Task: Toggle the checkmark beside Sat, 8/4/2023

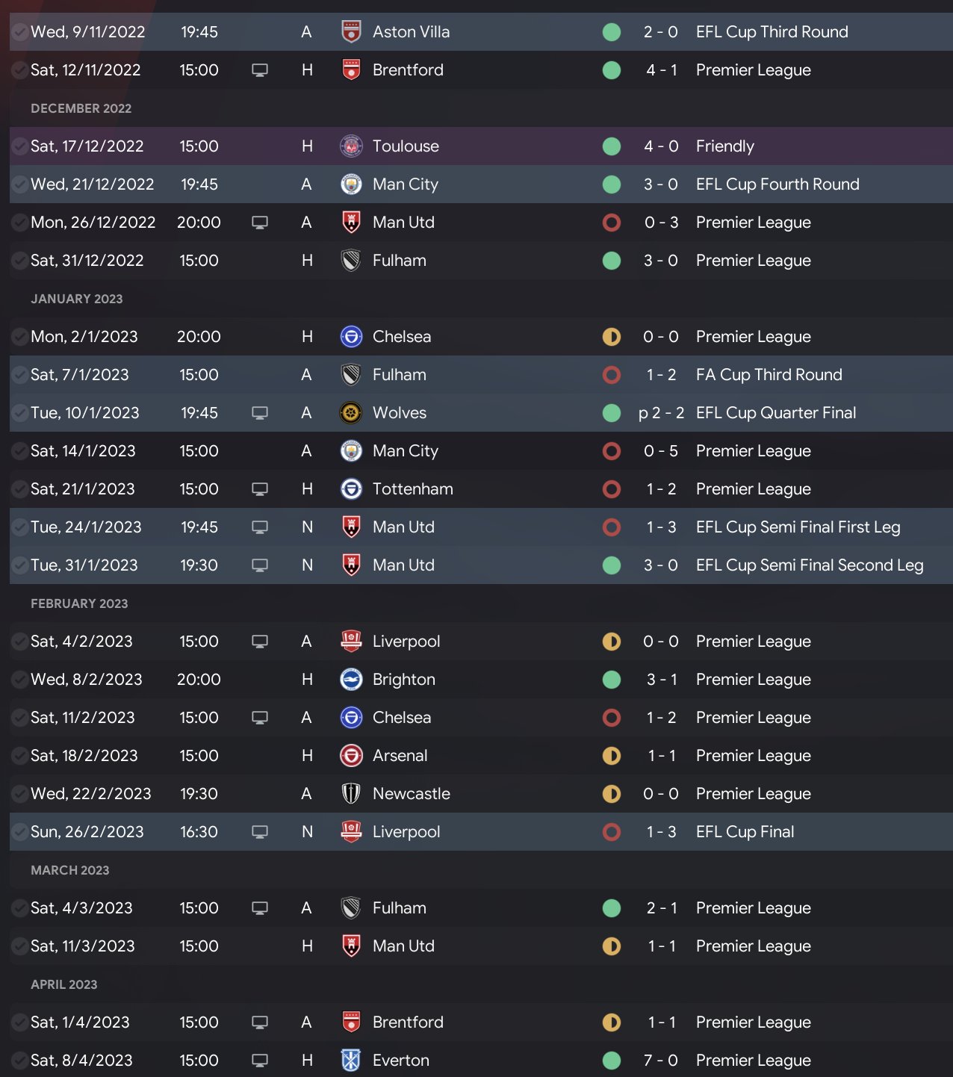Action: (19, 1061)
